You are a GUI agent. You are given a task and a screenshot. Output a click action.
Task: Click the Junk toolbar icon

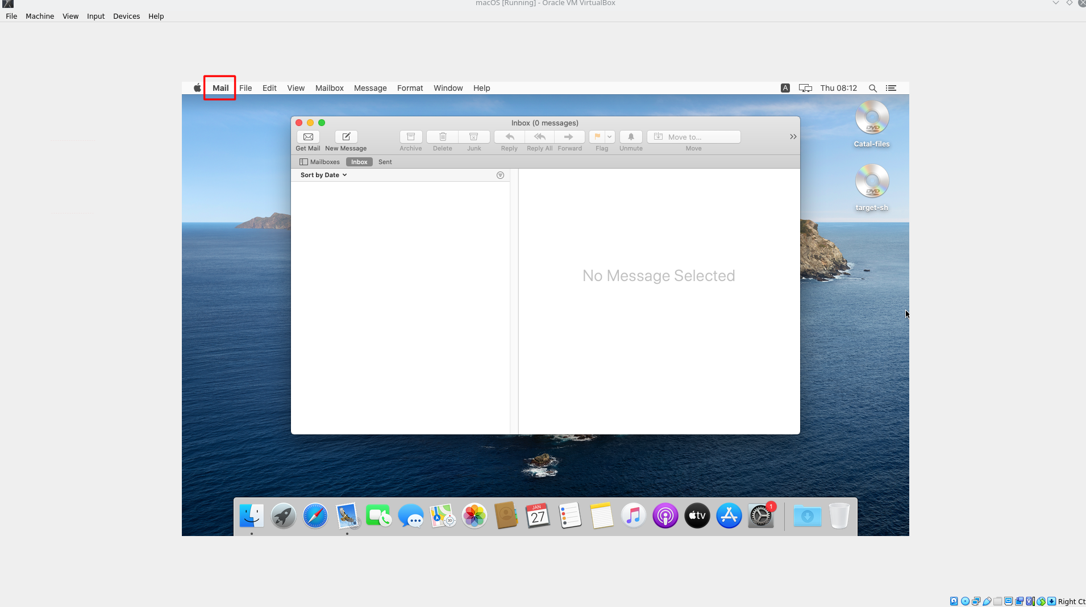coord(474,137)
